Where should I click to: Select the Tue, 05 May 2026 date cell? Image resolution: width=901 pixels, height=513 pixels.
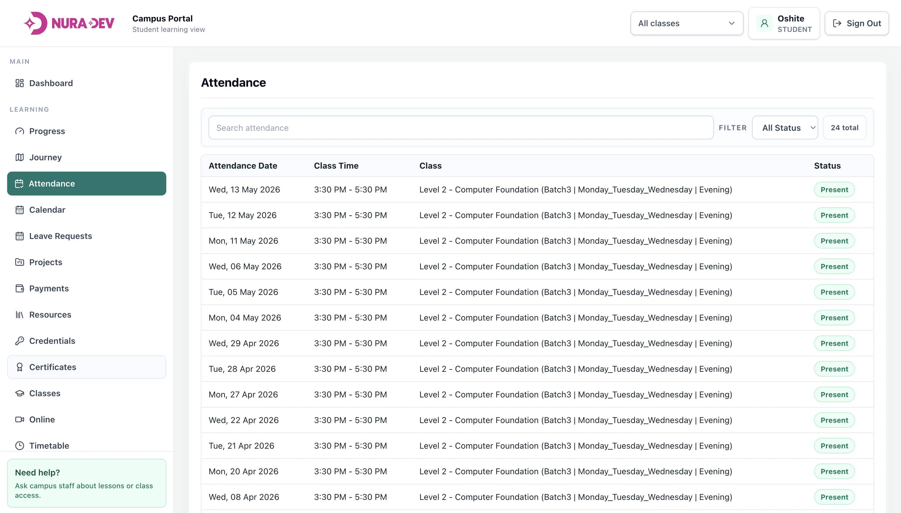click(243, 292)
